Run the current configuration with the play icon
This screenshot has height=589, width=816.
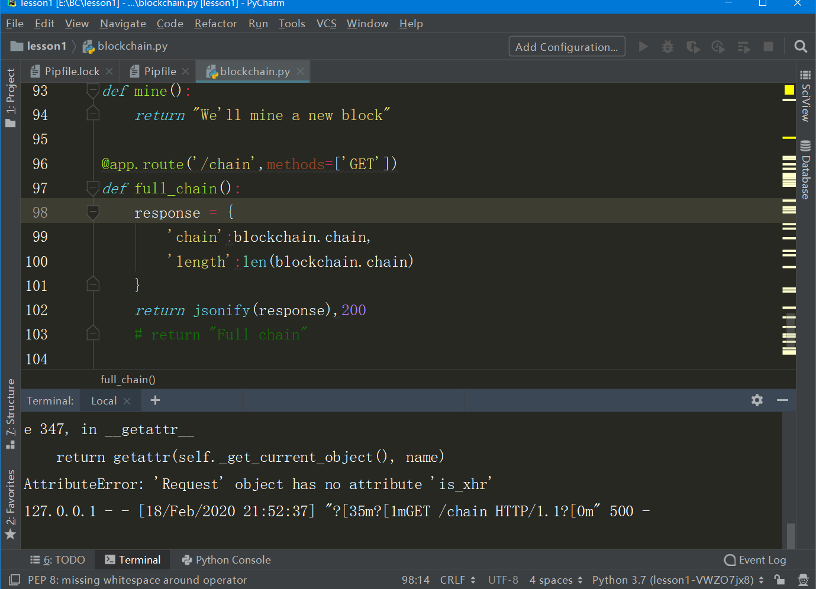643,47
